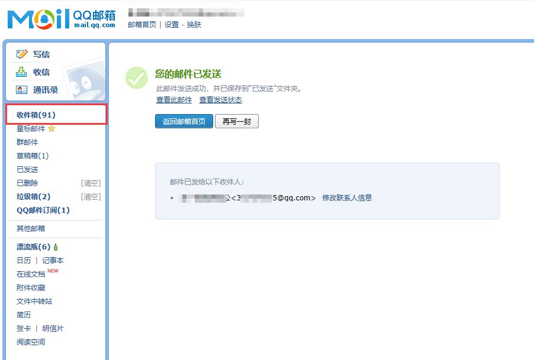
Task: Open the 收件箱 inbox showing 91 unread
Action: click(x=35, y=115)
